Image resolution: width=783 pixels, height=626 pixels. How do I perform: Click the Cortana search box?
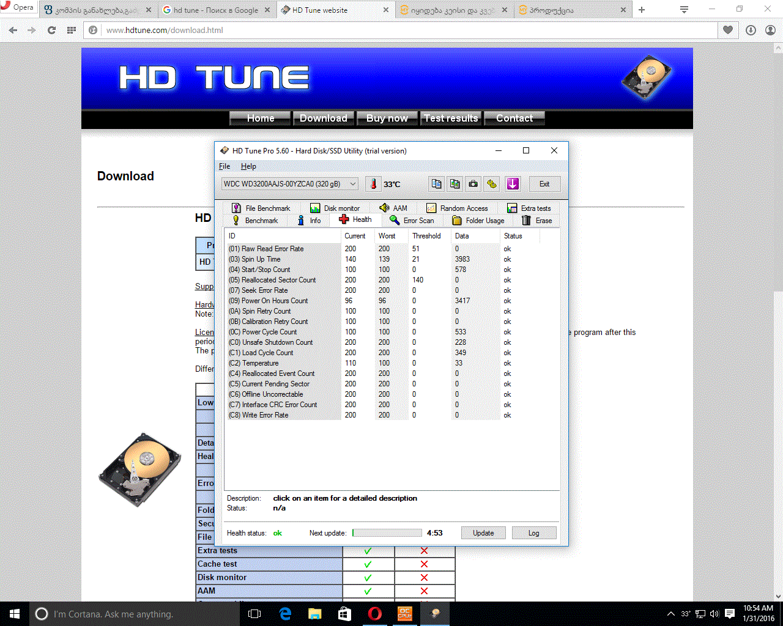pyautogui.click(x=135, y=614)
